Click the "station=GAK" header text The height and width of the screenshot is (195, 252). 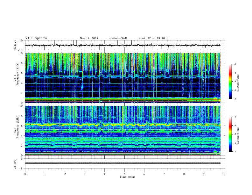118,38
